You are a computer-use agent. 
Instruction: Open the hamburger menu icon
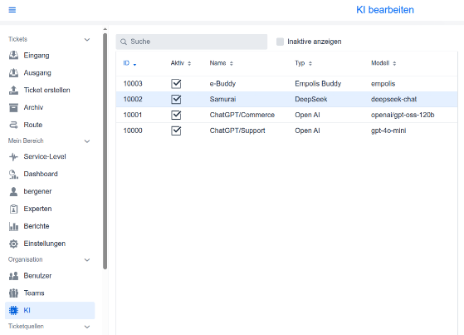(x=12, y=10)
